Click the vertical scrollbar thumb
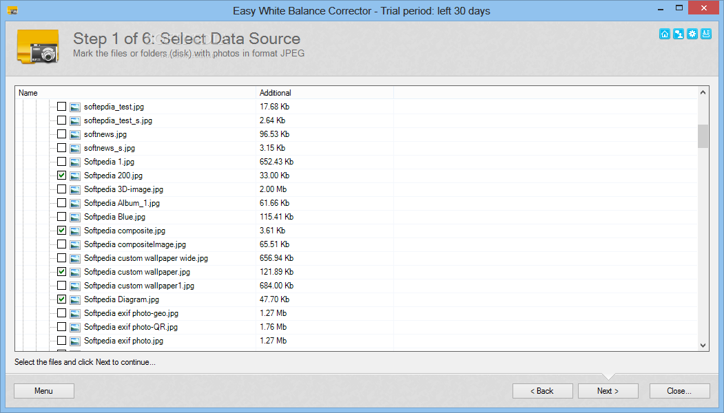Image resolution: width=724 pixels, height=413 pixels. [703, 136]
